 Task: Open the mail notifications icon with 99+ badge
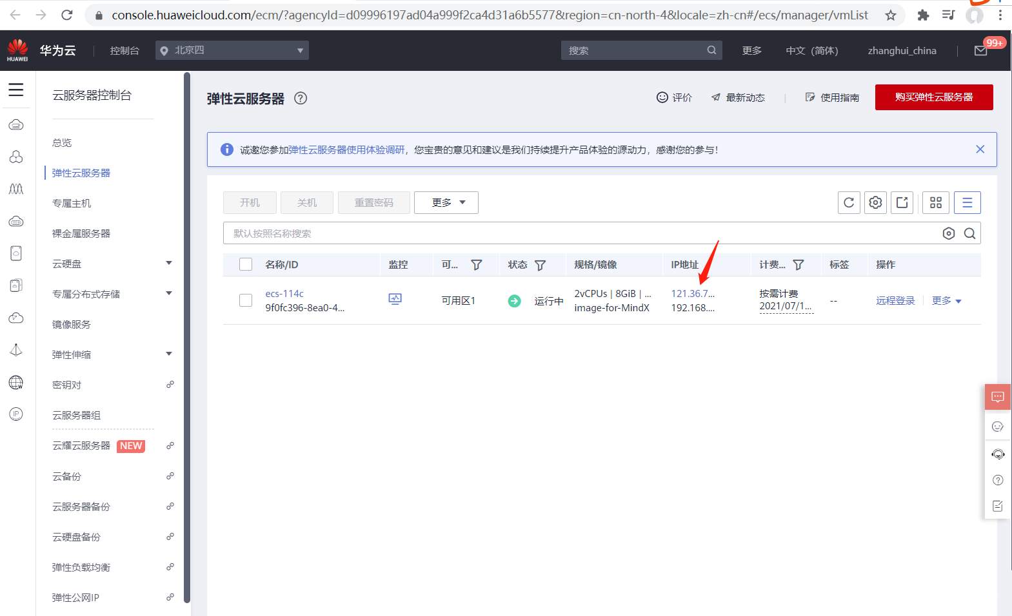(x=981, y=50)
